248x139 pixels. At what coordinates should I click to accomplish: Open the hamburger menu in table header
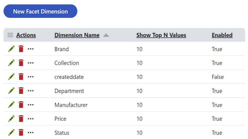click(10, 35)
